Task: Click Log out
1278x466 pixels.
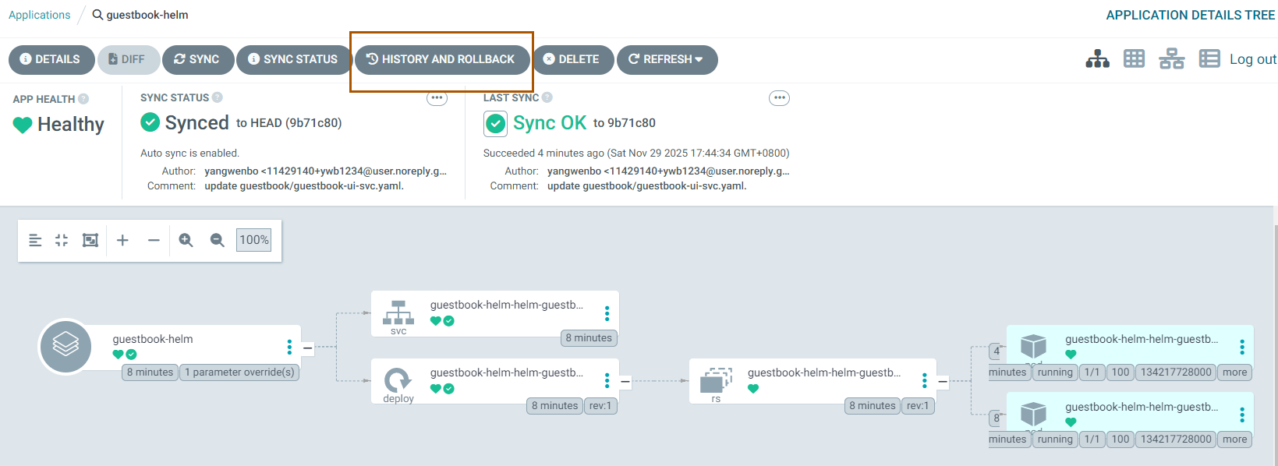Action: 1252,59
